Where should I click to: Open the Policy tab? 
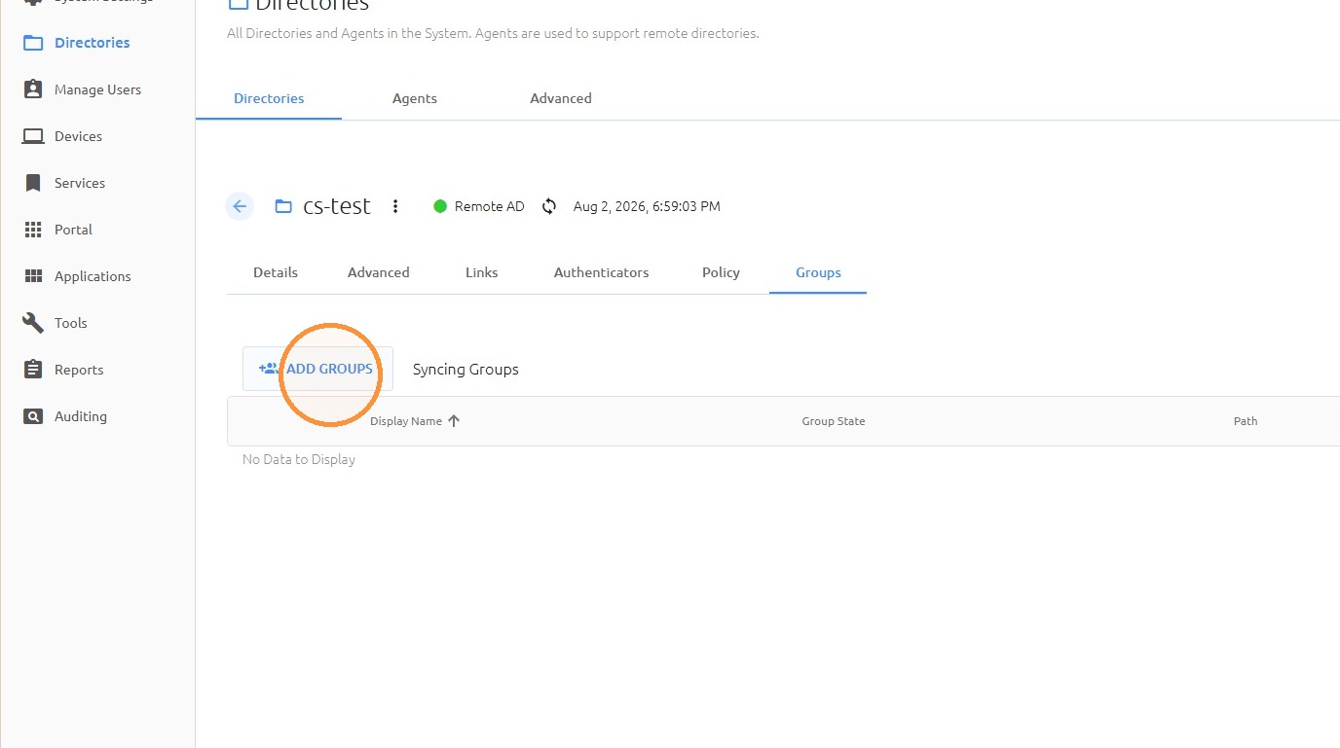point(722,272)
